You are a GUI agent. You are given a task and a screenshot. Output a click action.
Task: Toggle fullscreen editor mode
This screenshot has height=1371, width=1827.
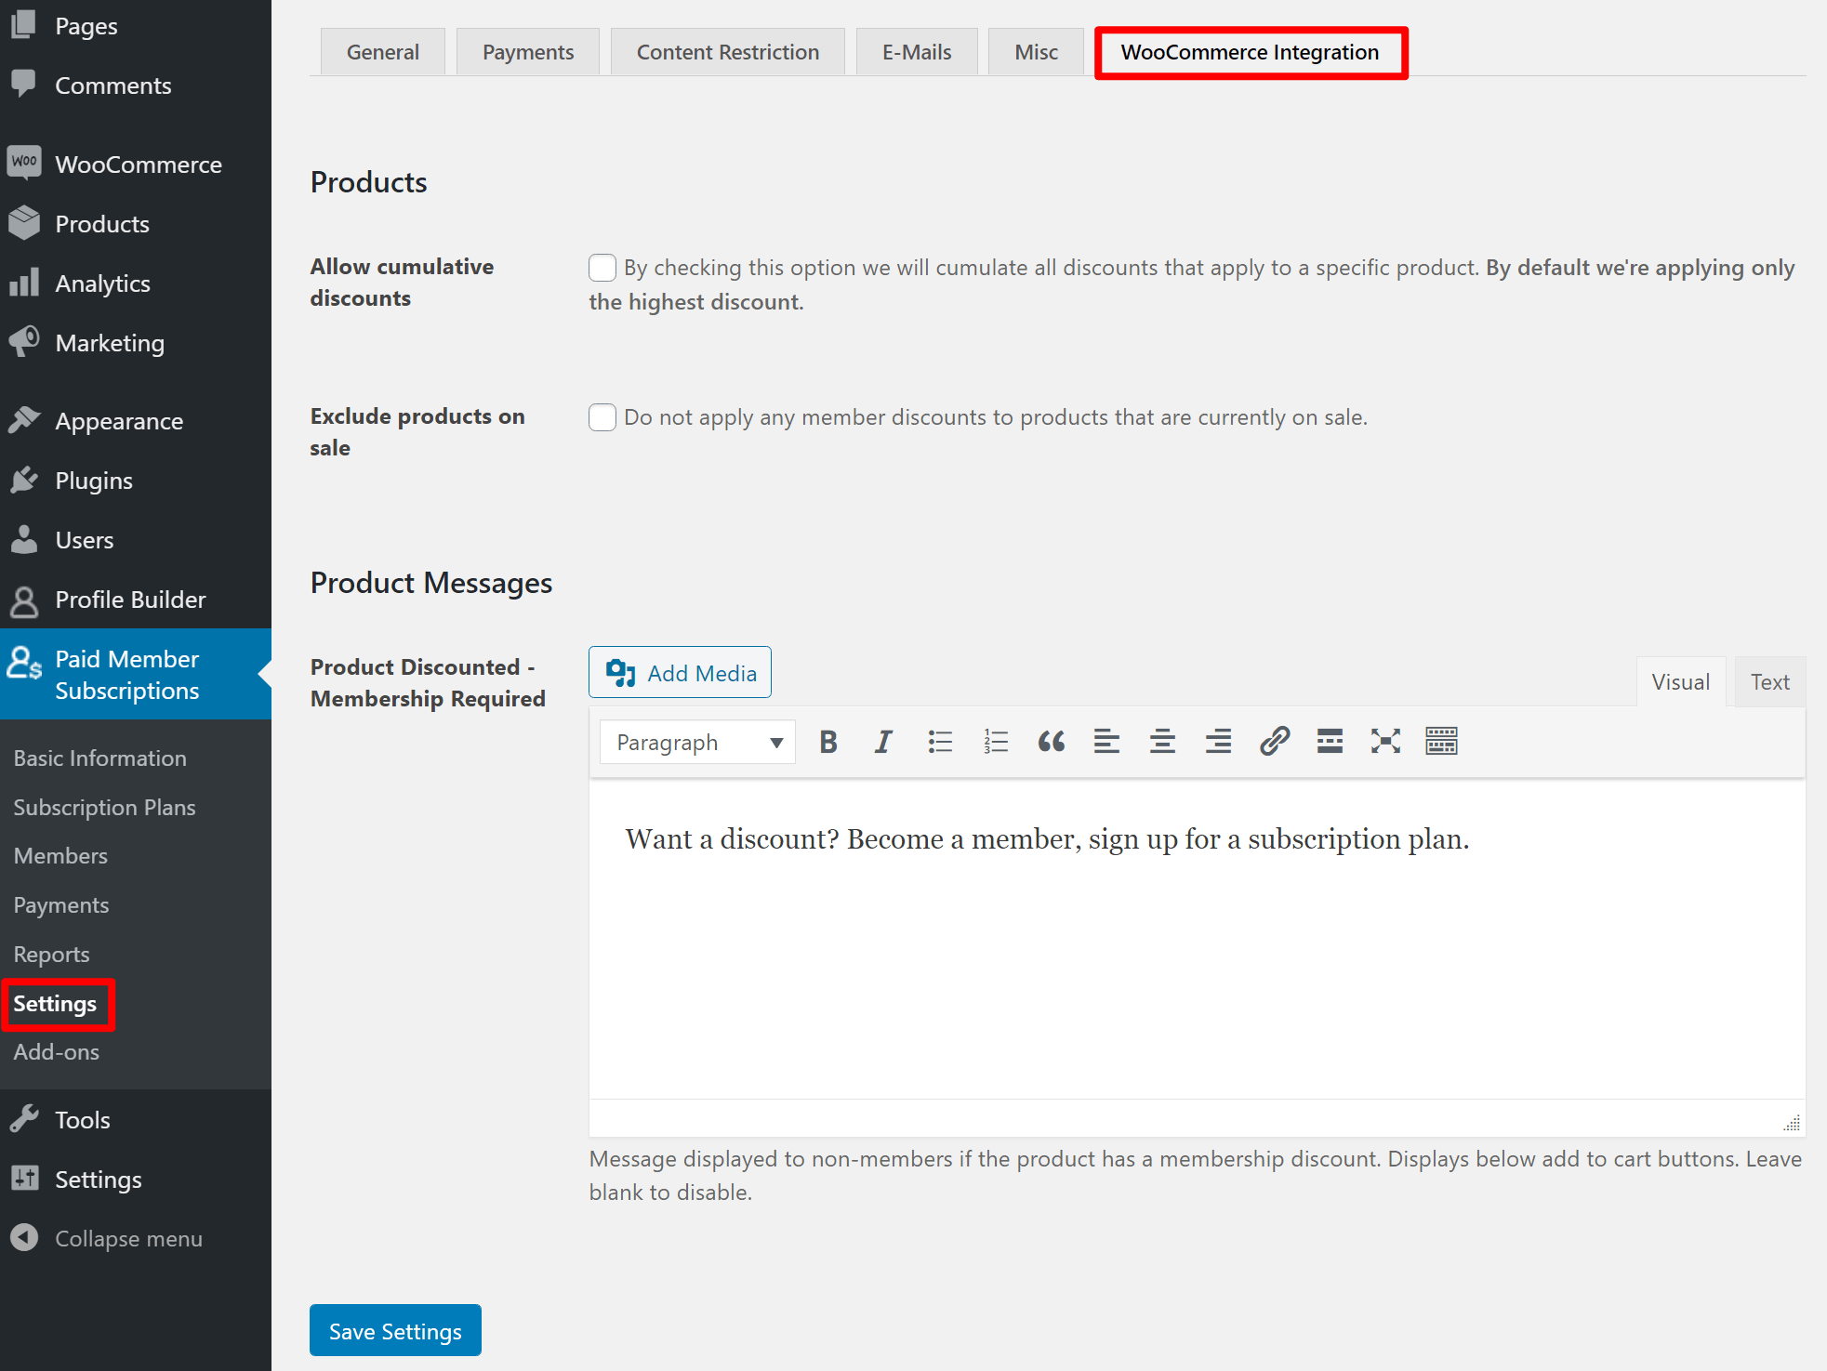[x=1385, y=742]
